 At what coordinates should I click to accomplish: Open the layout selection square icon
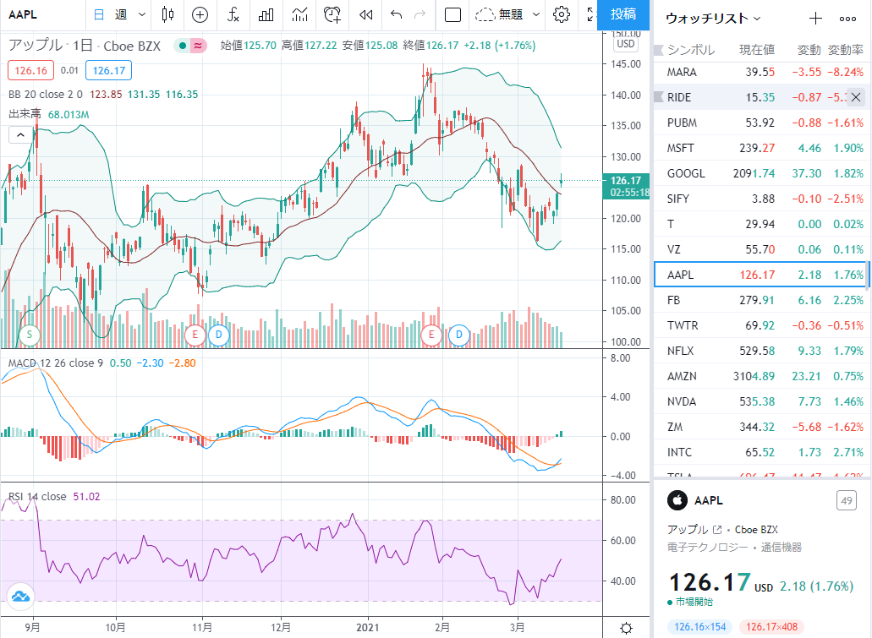click(x=452, y=14)
